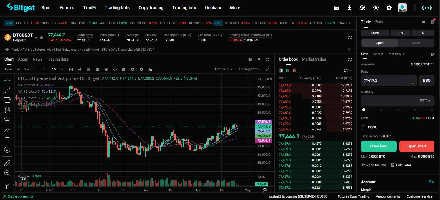The width and height of the screenshot is (440, 200).
Task: Select the 1h timeframe
Action: click(46, 69)
